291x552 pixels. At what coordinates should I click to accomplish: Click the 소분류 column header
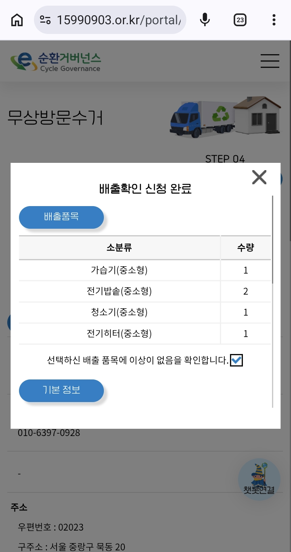(119, 247)
